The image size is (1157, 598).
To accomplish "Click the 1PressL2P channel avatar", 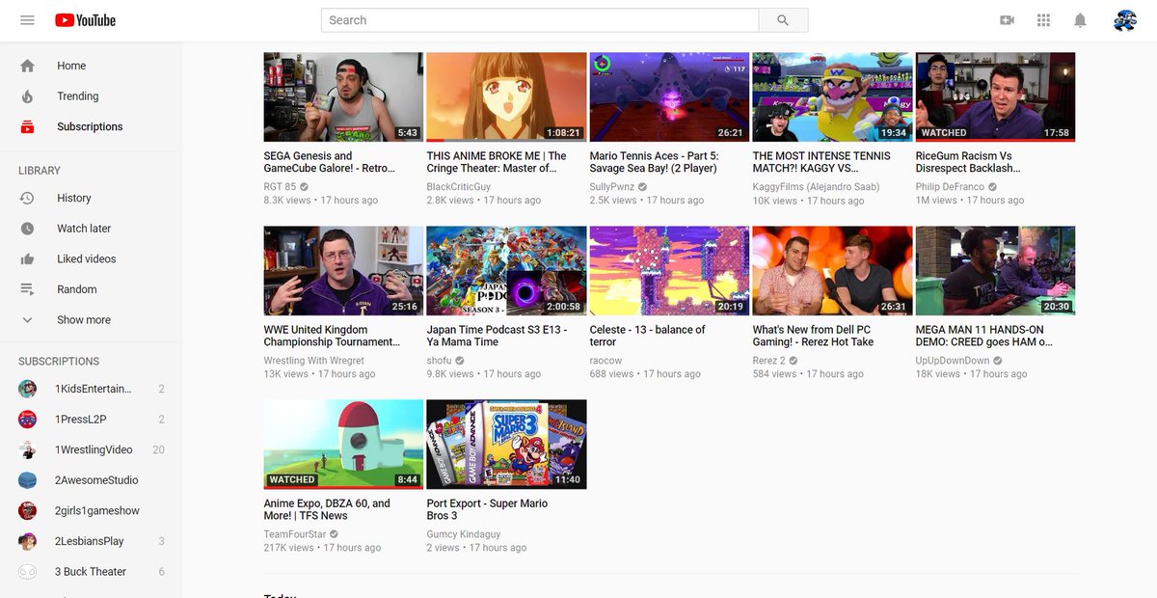I will pyautogui.click(x=27, y=420).
